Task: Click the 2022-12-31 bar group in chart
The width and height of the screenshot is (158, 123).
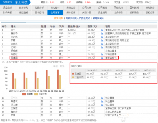Action: 48,79
